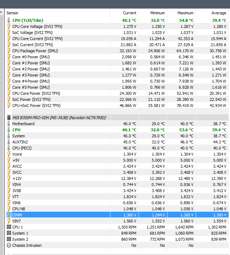The width and height of the screenshot is (230, 255).
Task: Select the 3VCC sensor row
Action: 117,172
